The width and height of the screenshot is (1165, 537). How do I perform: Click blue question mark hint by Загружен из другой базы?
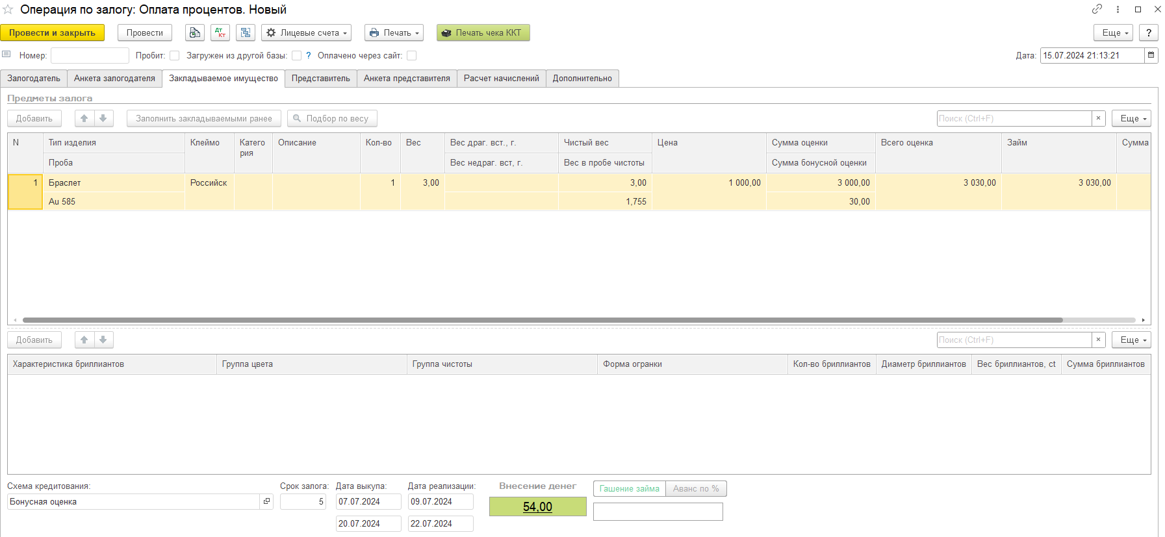(x=309, y=55)
